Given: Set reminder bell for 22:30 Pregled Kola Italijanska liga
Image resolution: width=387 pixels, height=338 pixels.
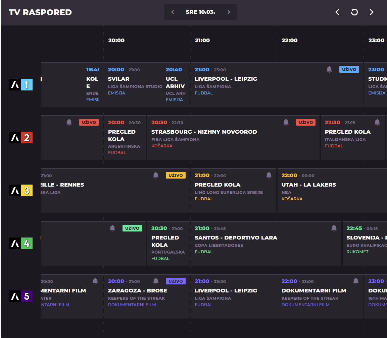Looking at the screenshot, I should point(377,122).
